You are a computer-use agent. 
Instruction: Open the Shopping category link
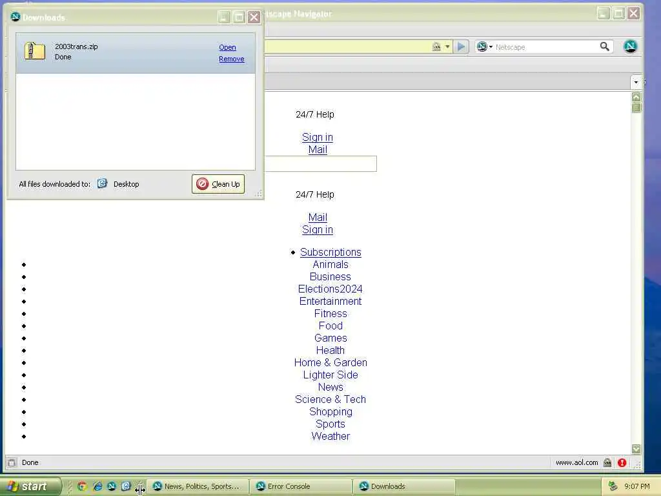[x=330, y=411]
